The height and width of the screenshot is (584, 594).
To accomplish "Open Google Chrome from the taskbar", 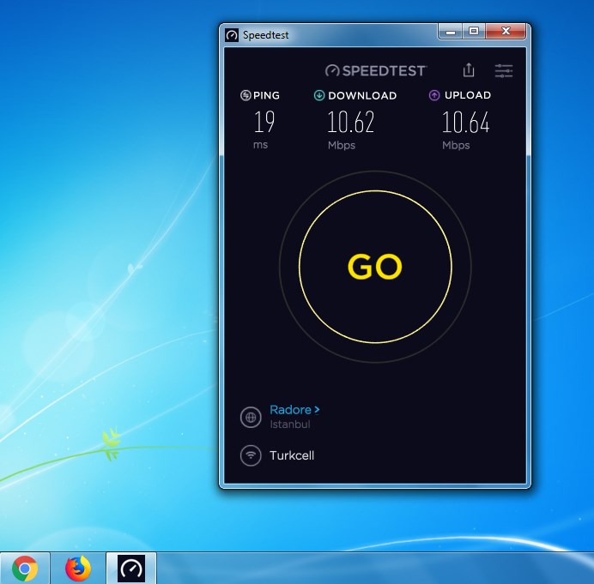I will coord(25,568).
